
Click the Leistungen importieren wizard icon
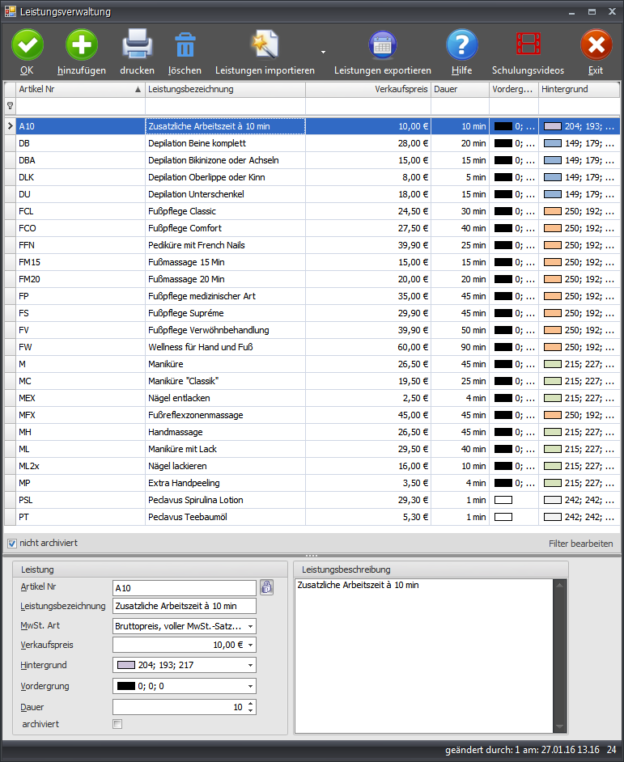265,44
